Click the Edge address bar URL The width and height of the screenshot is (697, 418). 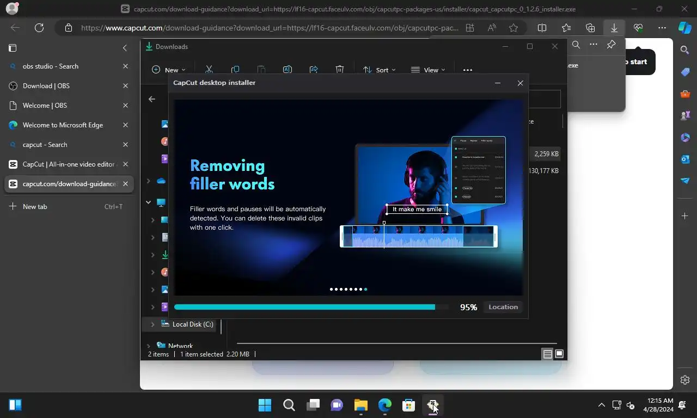270,28
